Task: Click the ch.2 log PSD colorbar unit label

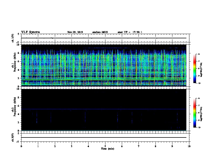Action: 201,114
